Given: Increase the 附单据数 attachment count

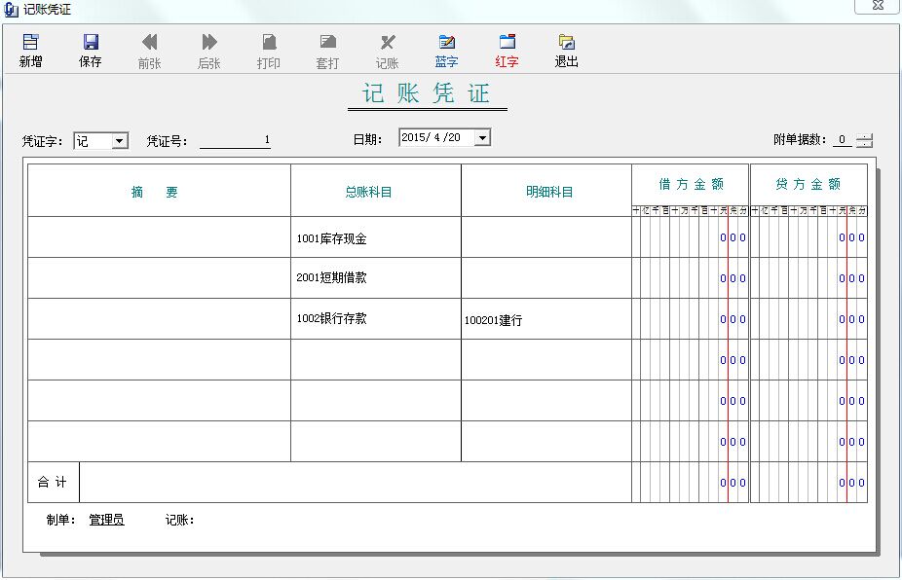Looking at the screenshot, I should (863, 134).
